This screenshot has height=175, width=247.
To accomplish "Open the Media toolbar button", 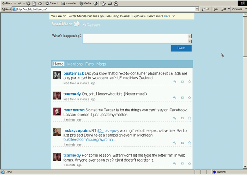I will pos(85,3).
